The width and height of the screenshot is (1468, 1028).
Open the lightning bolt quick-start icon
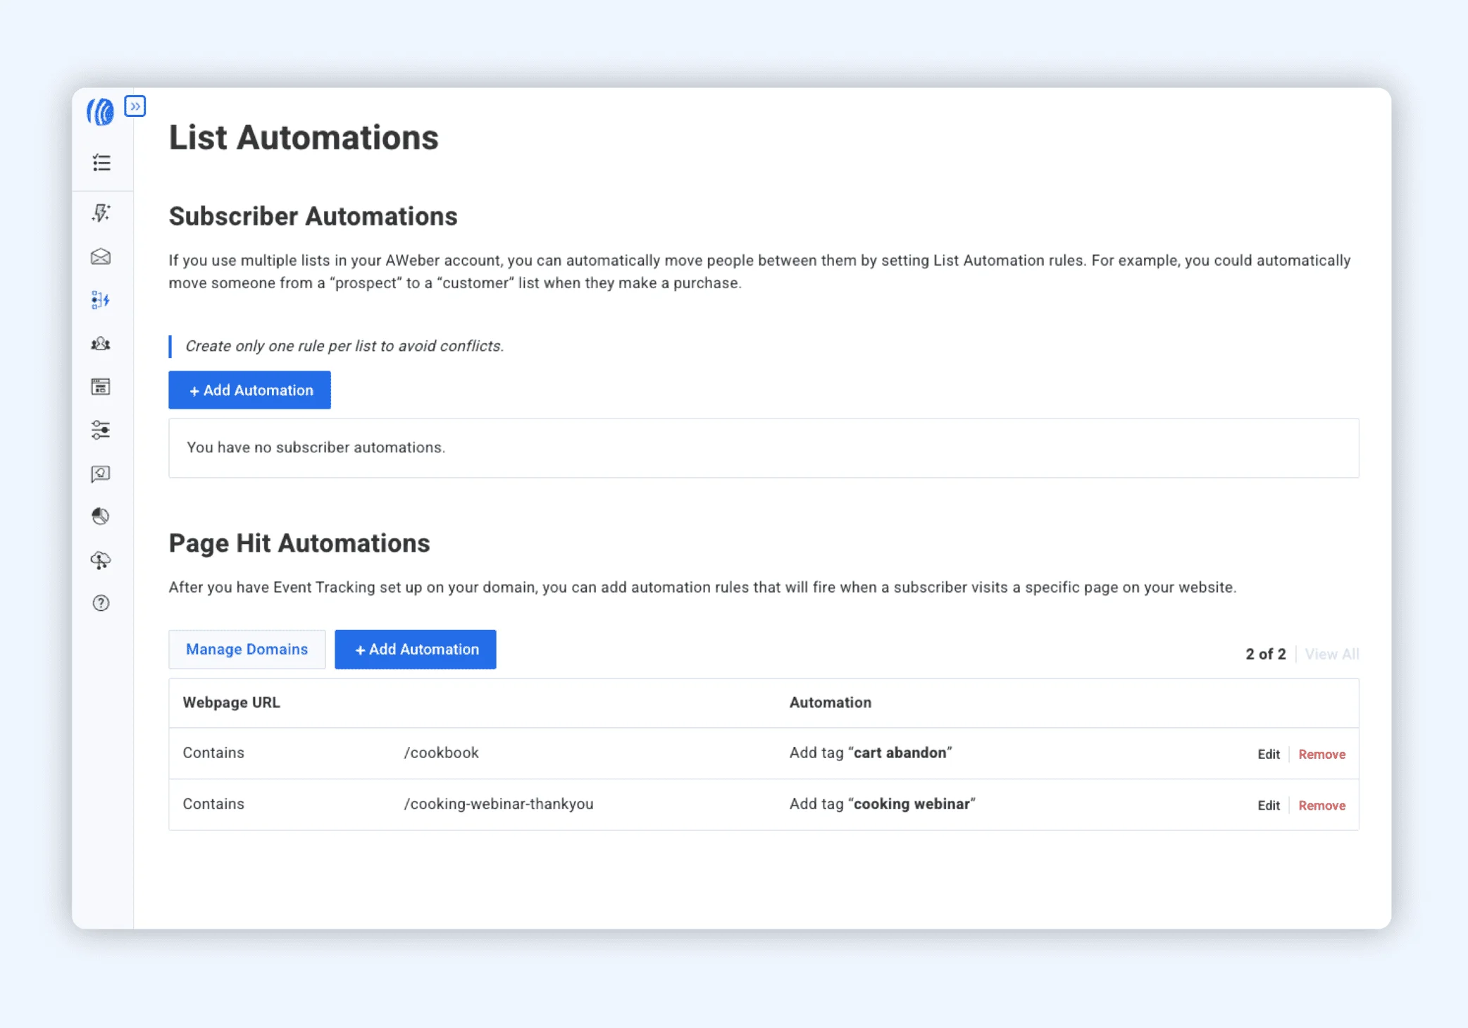[x=101, y=213]
